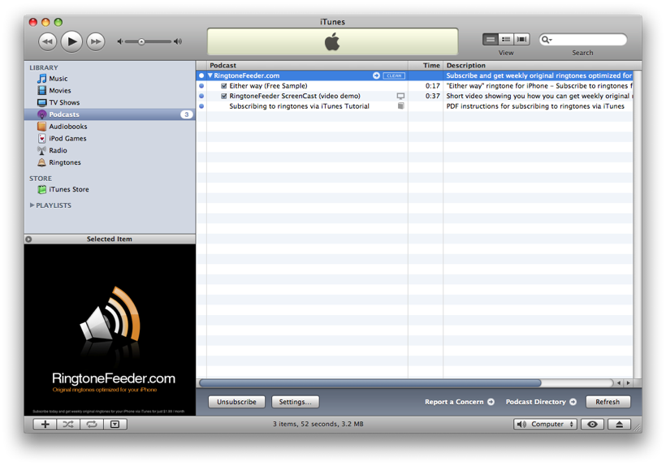Open podcast Settings...

click(x=295, y=402)
